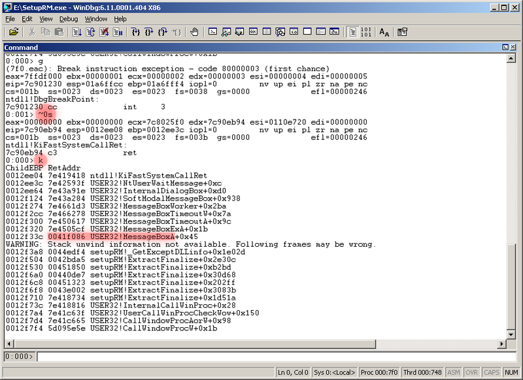Click the Copy toolbar icon

coord(45,32)
